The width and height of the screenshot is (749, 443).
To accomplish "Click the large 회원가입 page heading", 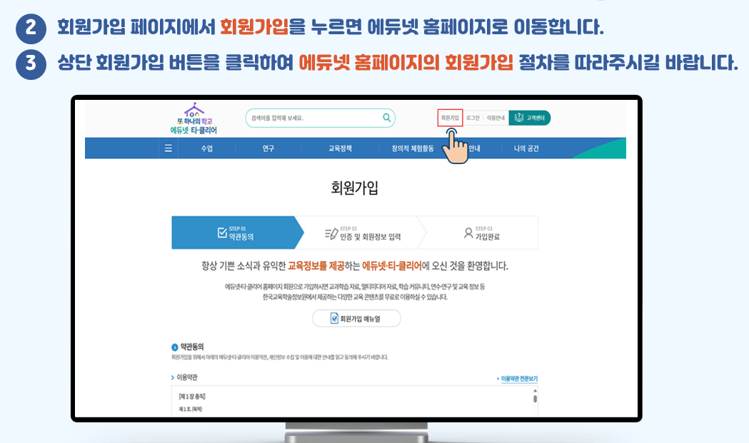I will tap(354, 188).
